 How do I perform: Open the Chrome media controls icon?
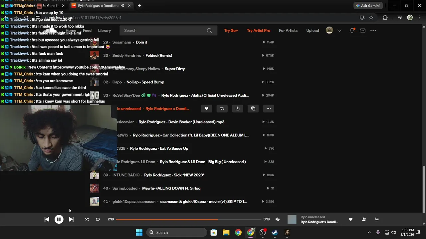click(x=400, y=18)
